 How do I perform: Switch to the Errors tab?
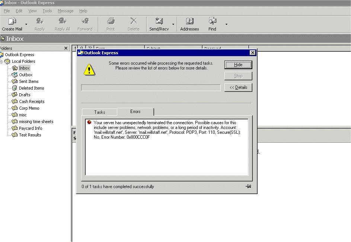point(135,112)
